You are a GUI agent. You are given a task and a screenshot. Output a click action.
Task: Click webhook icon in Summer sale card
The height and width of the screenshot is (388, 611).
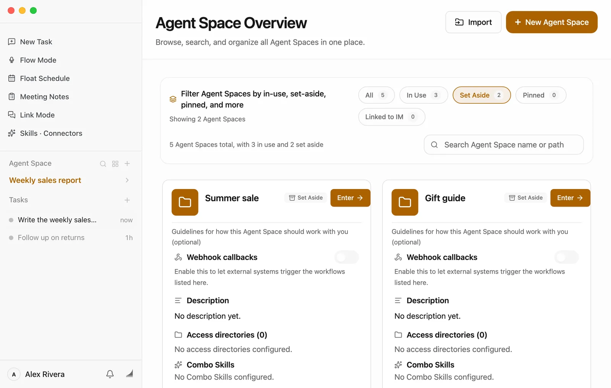[x=178, y=257]
